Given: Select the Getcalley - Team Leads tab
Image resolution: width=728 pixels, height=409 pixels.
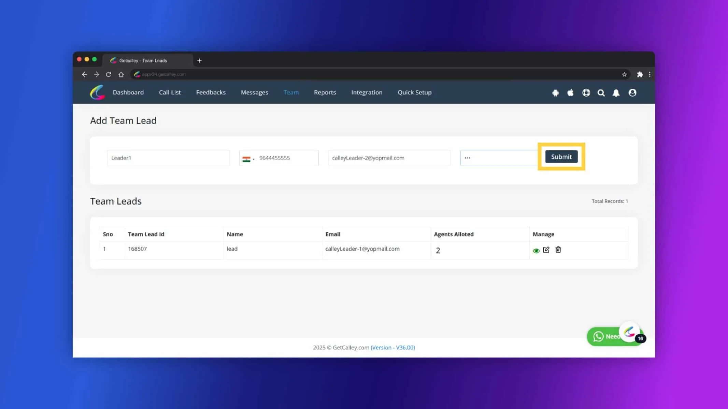Looking at the screenshot, I should point(148,60).
